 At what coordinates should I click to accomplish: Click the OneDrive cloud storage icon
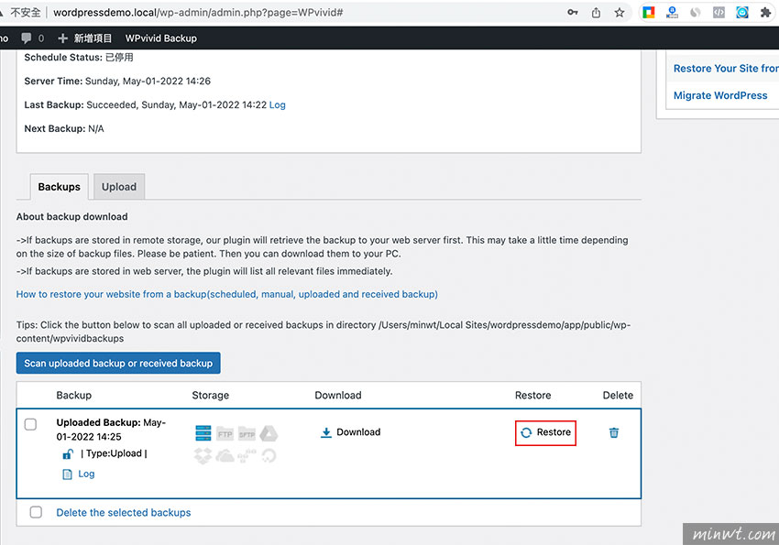coord(225,455)
